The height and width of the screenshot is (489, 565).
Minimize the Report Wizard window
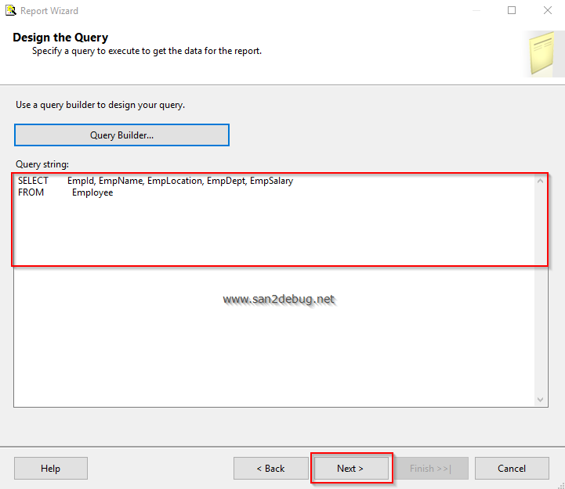476,11
